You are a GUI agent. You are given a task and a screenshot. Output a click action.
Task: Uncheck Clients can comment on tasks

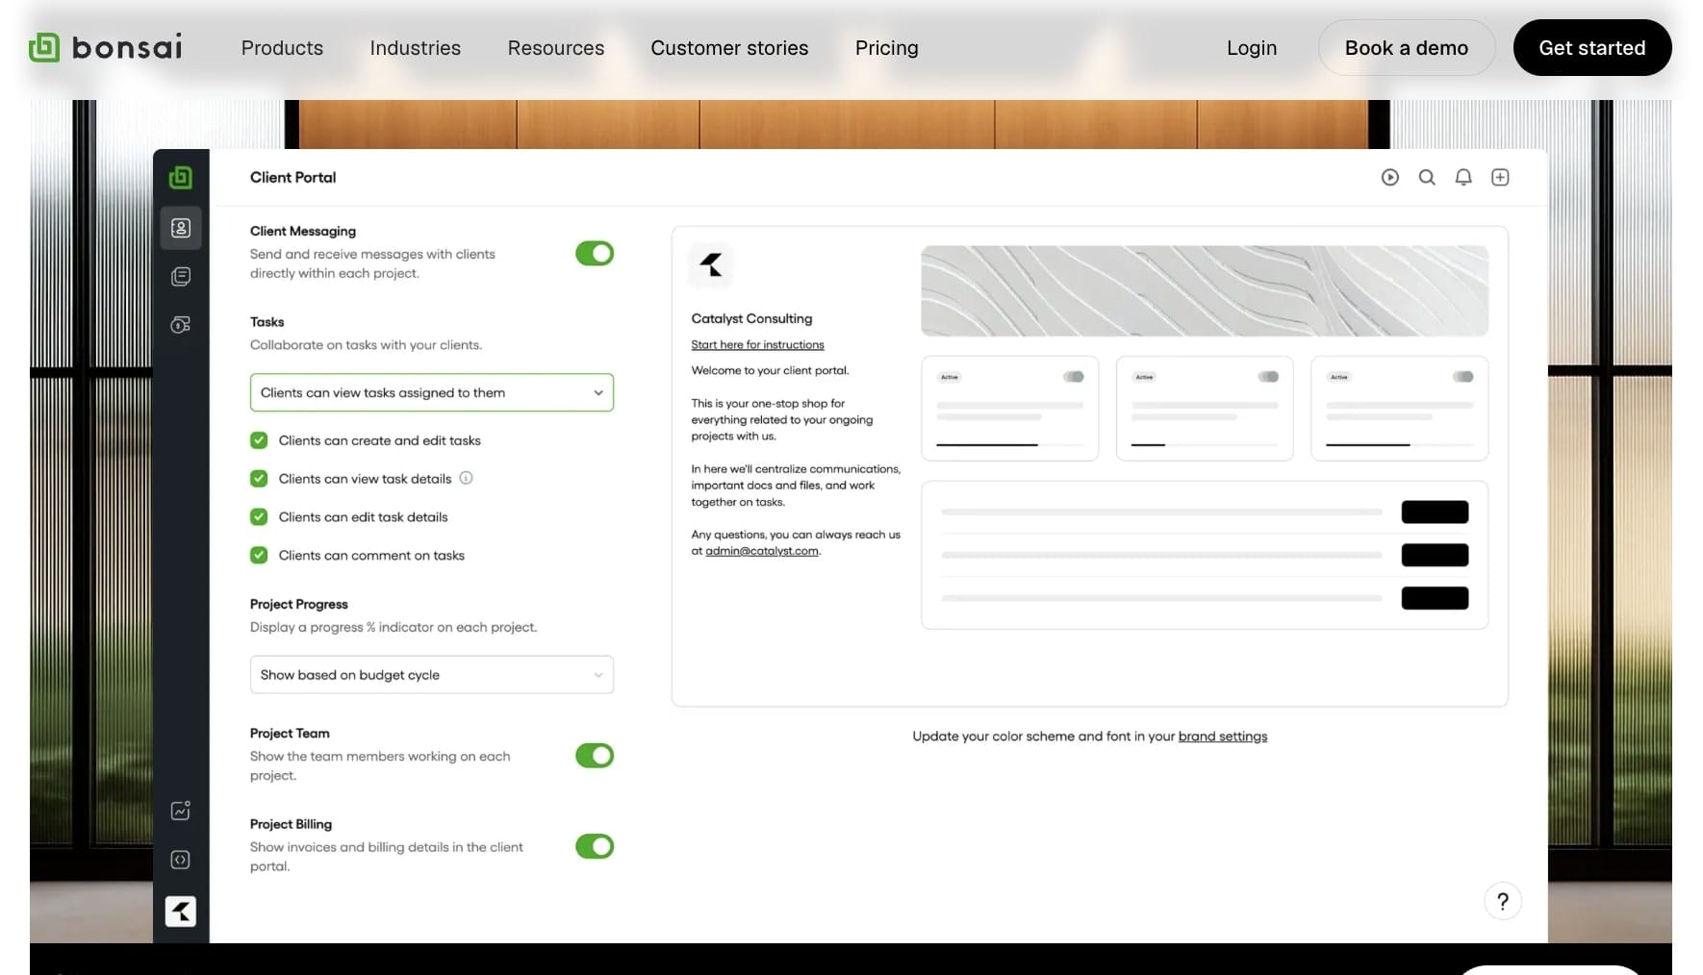(258, 555)
